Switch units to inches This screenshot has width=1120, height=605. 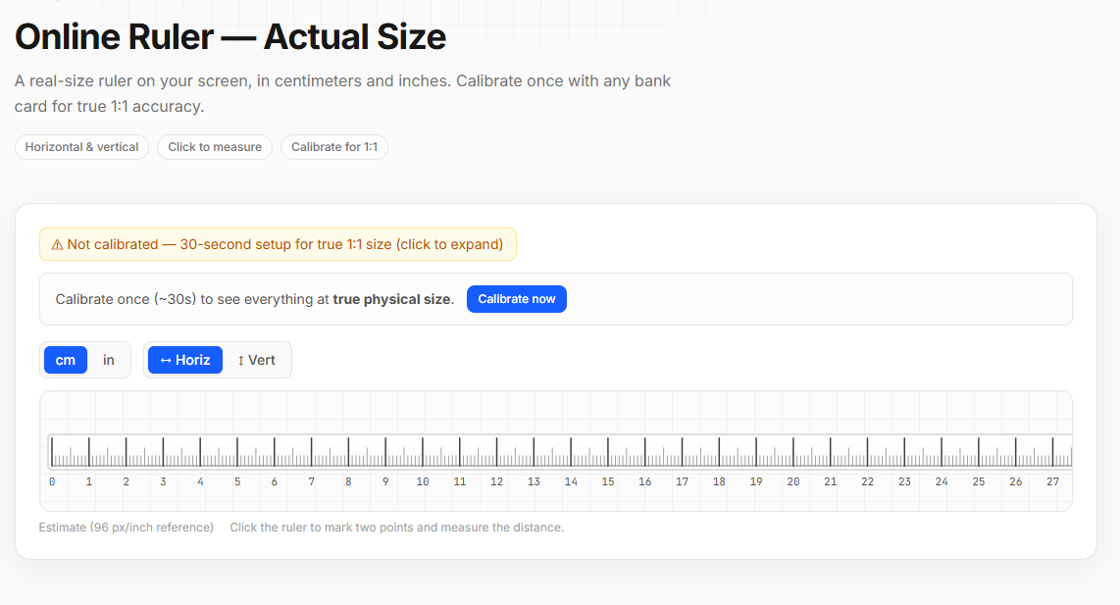(109, 360)
